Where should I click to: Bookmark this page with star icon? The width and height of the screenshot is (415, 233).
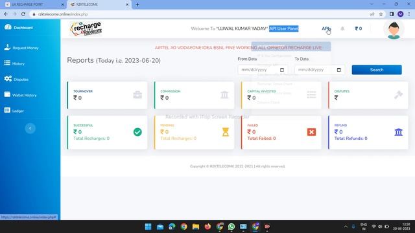click(381, 14)
